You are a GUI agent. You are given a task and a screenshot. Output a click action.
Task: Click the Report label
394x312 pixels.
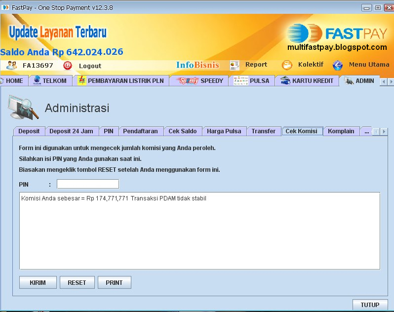pos(256,65)
